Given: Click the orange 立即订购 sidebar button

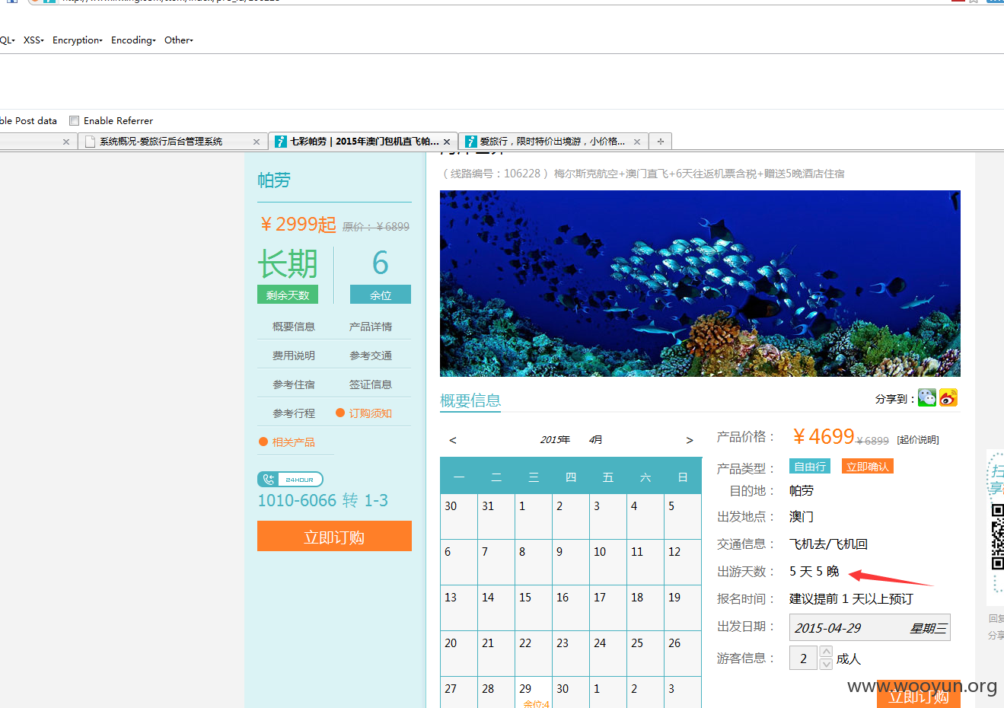Looking at the screenshot, I should [x=334, y=536].
